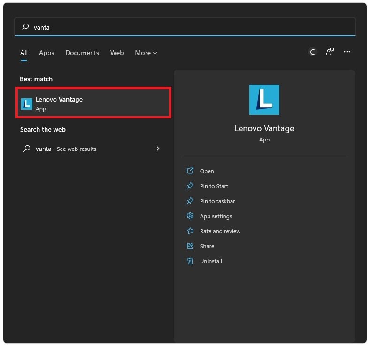Click the Rate and review star icon
This screenshot has height=345, width=371.
pos(190,231)
